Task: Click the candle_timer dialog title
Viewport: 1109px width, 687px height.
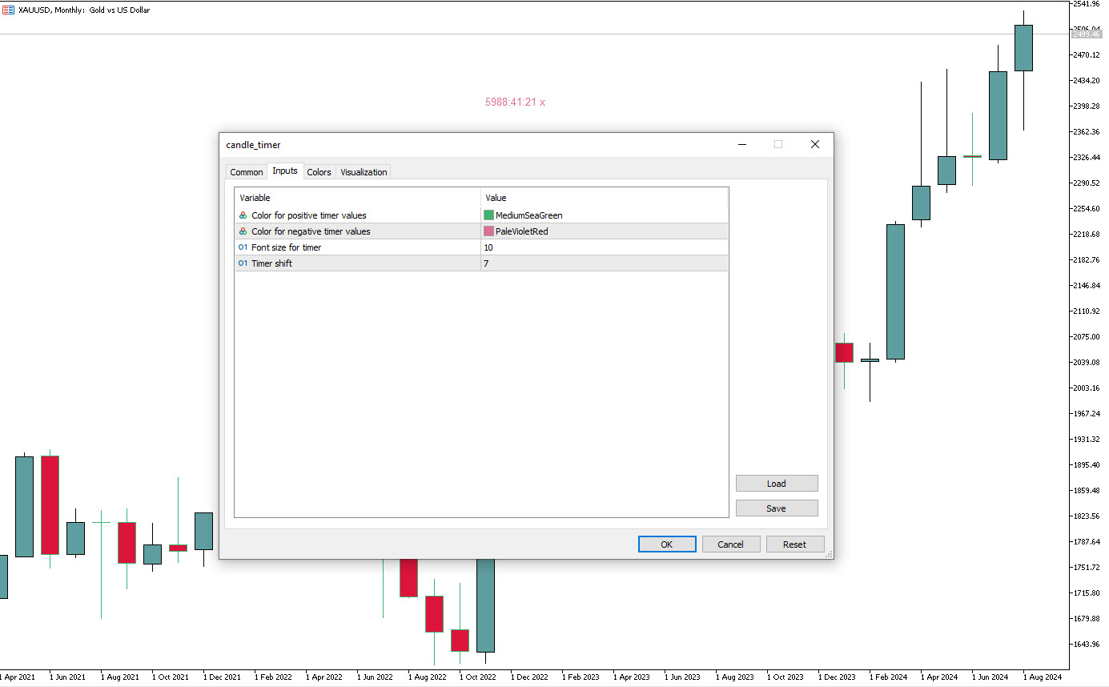Action: click(x=253, y=145)
